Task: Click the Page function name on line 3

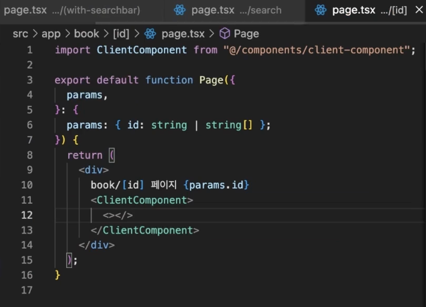Action: (211, 80)
